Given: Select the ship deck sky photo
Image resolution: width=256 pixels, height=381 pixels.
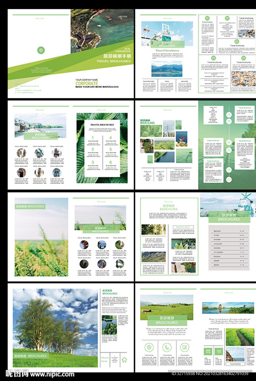Looking at the screenshot, I should 167,34.
